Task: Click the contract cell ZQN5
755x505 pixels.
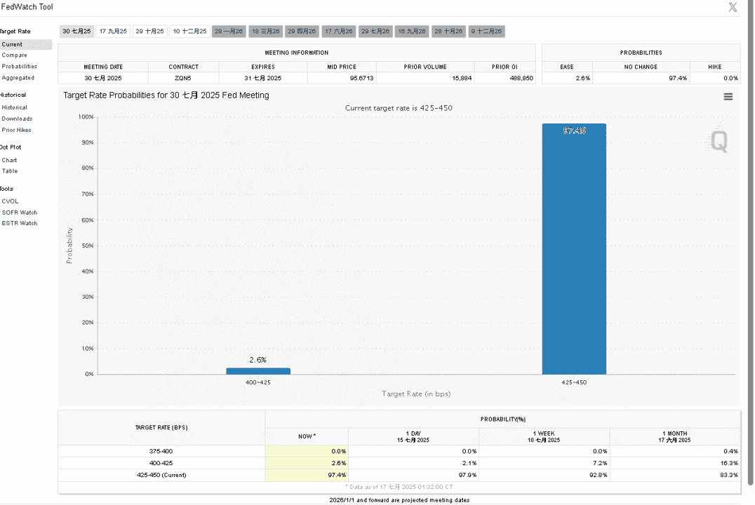Action: pyautogui.click(x=183, y=78)
